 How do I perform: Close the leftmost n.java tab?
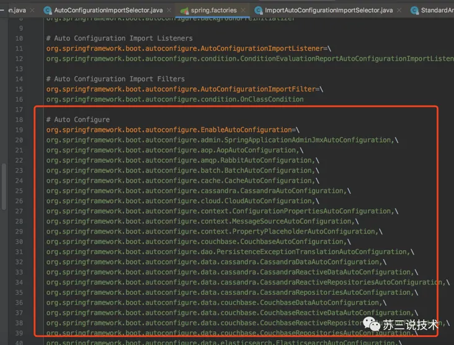32,10
